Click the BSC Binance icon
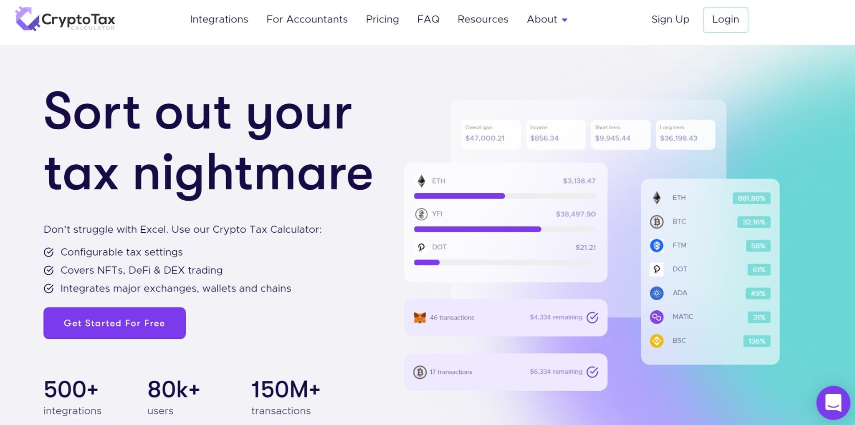This screenshot has width=855, height=425. (657, 341)
